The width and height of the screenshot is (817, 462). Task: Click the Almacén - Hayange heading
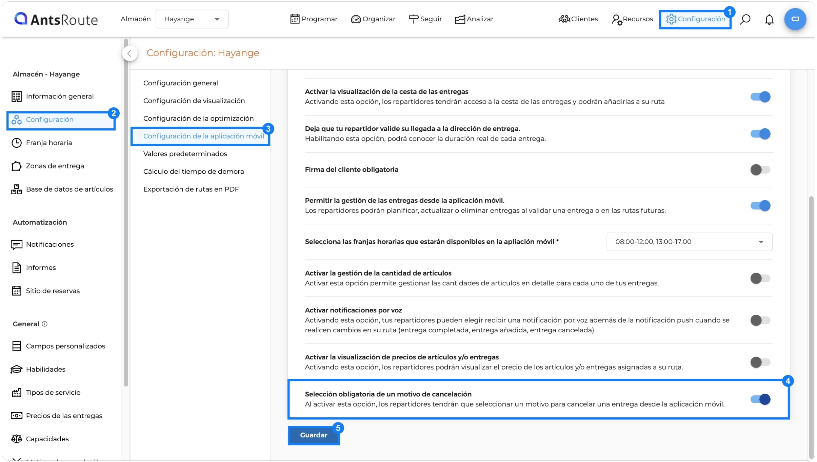coord(46,74)
